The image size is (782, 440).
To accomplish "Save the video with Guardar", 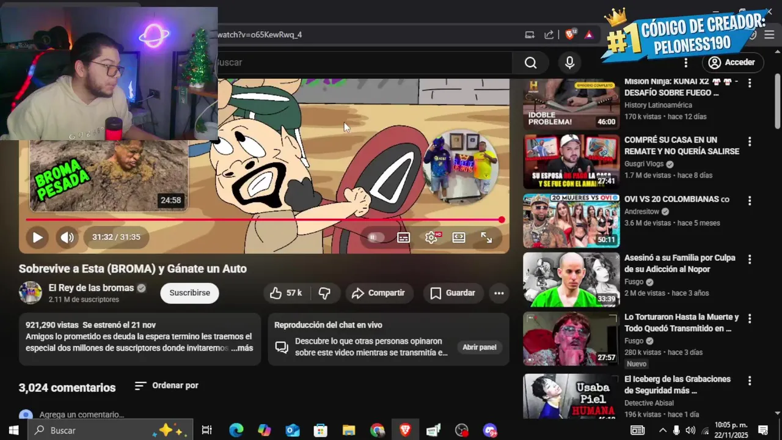I will [453, 293].
